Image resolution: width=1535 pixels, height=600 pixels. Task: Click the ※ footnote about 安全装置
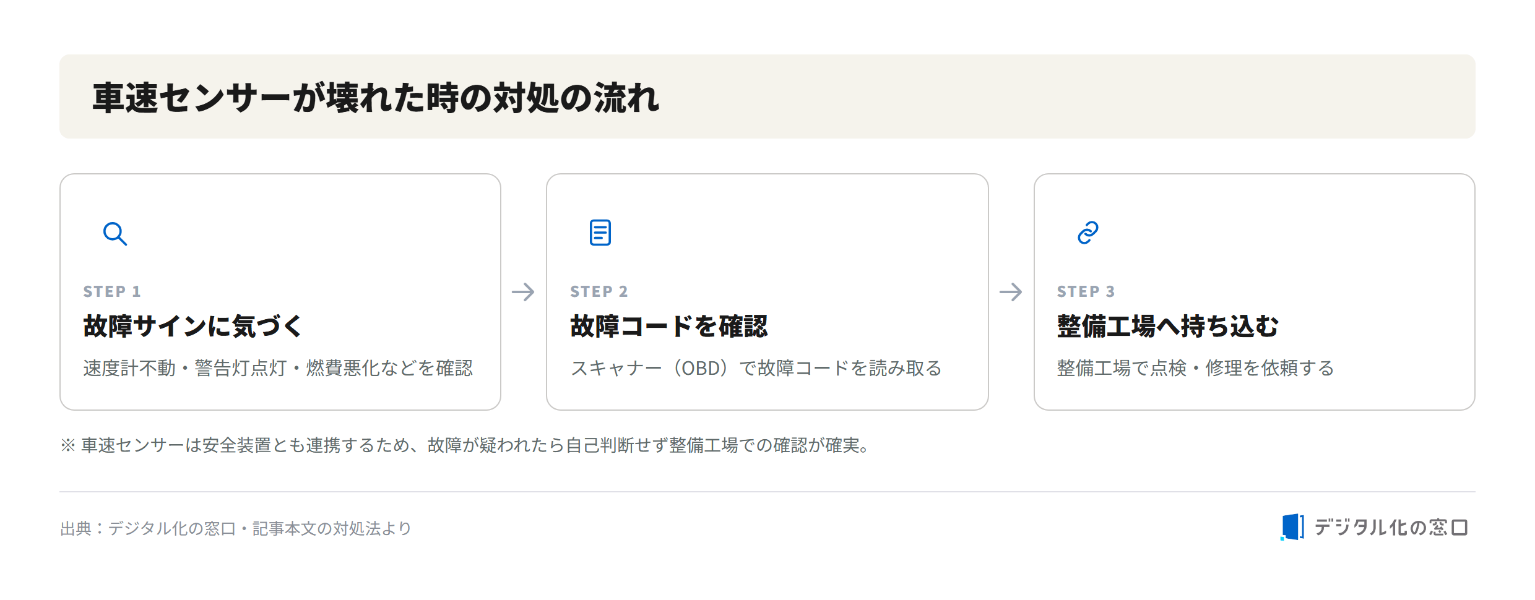pyautogui.click(x=465, y=445)
